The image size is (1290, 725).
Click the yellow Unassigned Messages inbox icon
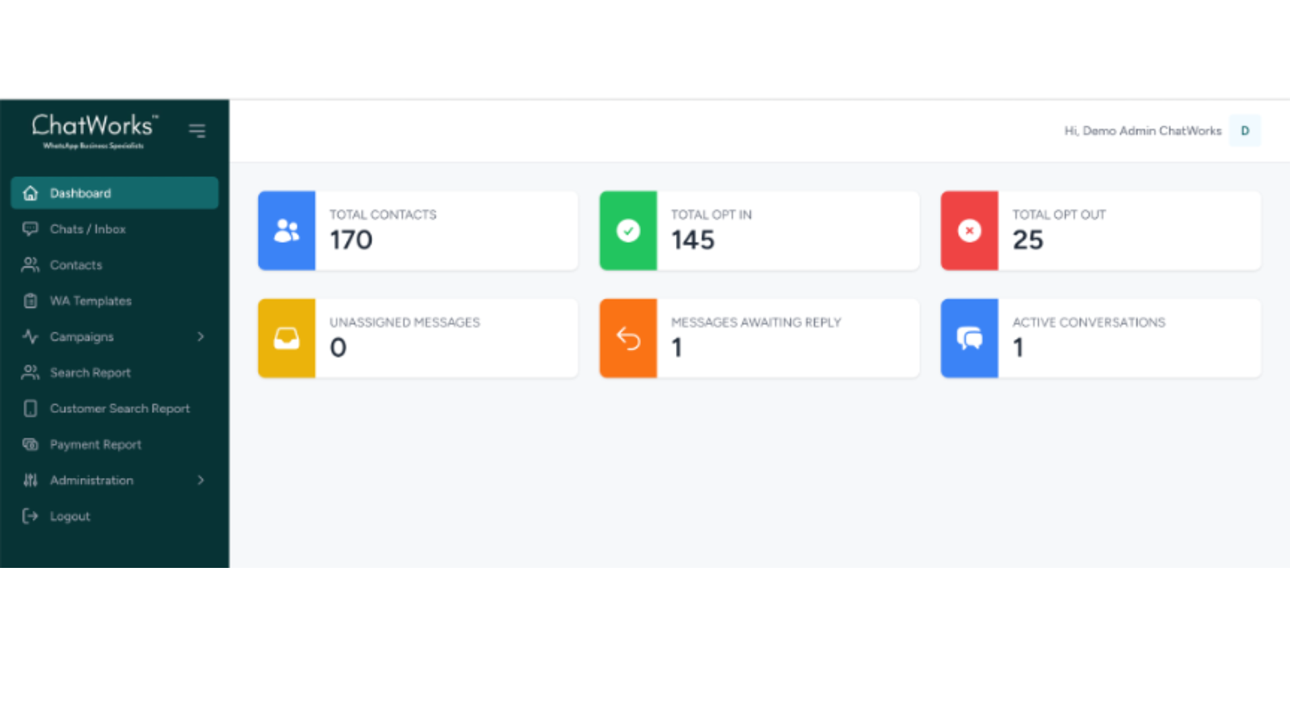point(287,338)
